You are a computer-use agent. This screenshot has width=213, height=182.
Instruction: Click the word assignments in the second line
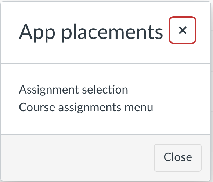point(90,108)
